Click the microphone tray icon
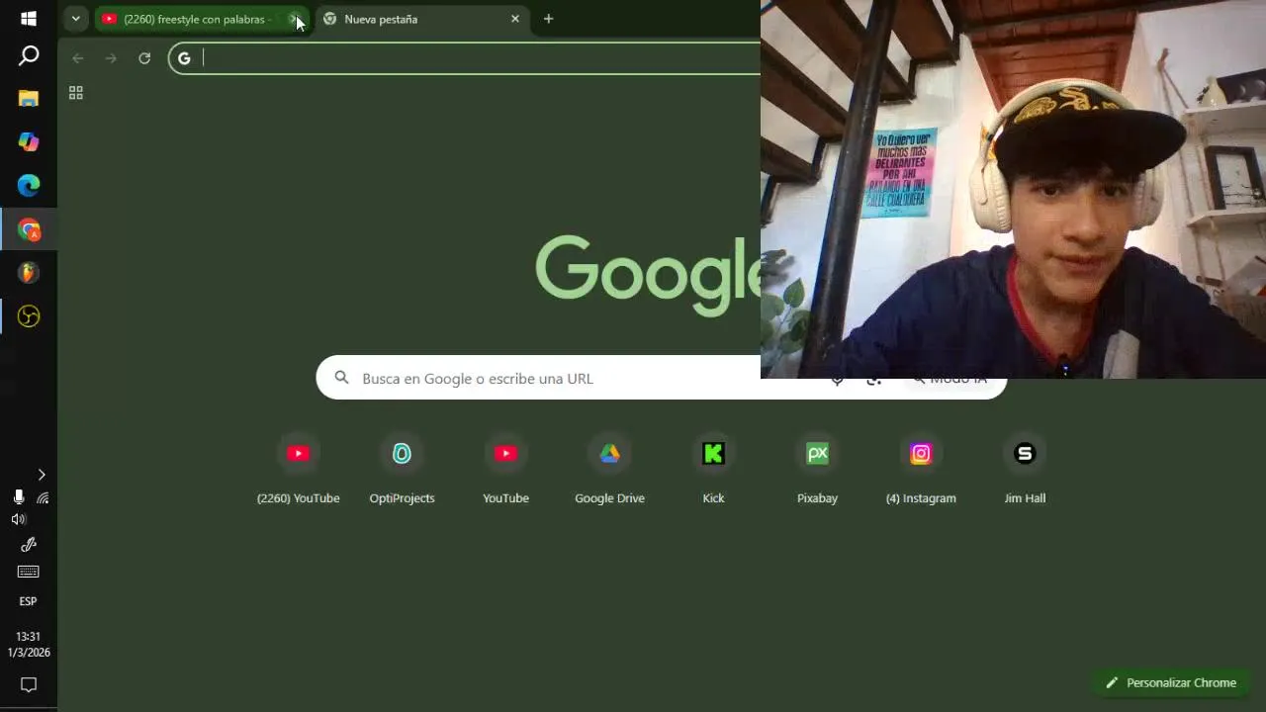Image resolution: width=1266 pixels, height=712 pixels. [18, 497]
